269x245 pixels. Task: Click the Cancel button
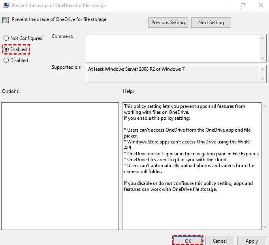220,241
